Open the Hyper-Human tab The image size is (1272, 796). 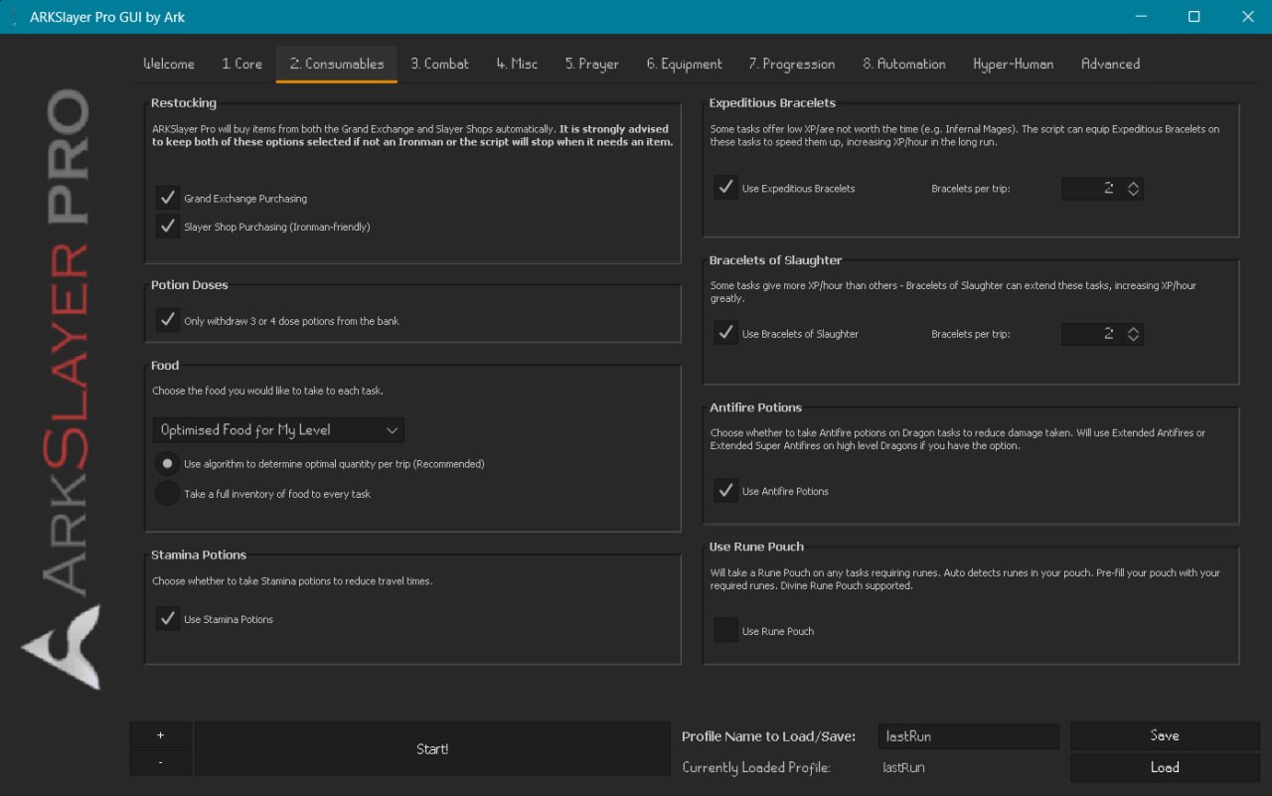(1014, 64)
